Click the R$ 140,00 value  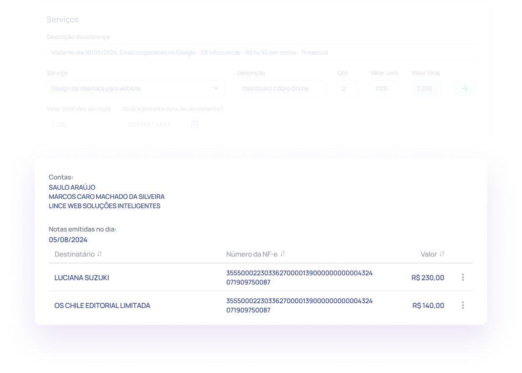pos(428,306)
